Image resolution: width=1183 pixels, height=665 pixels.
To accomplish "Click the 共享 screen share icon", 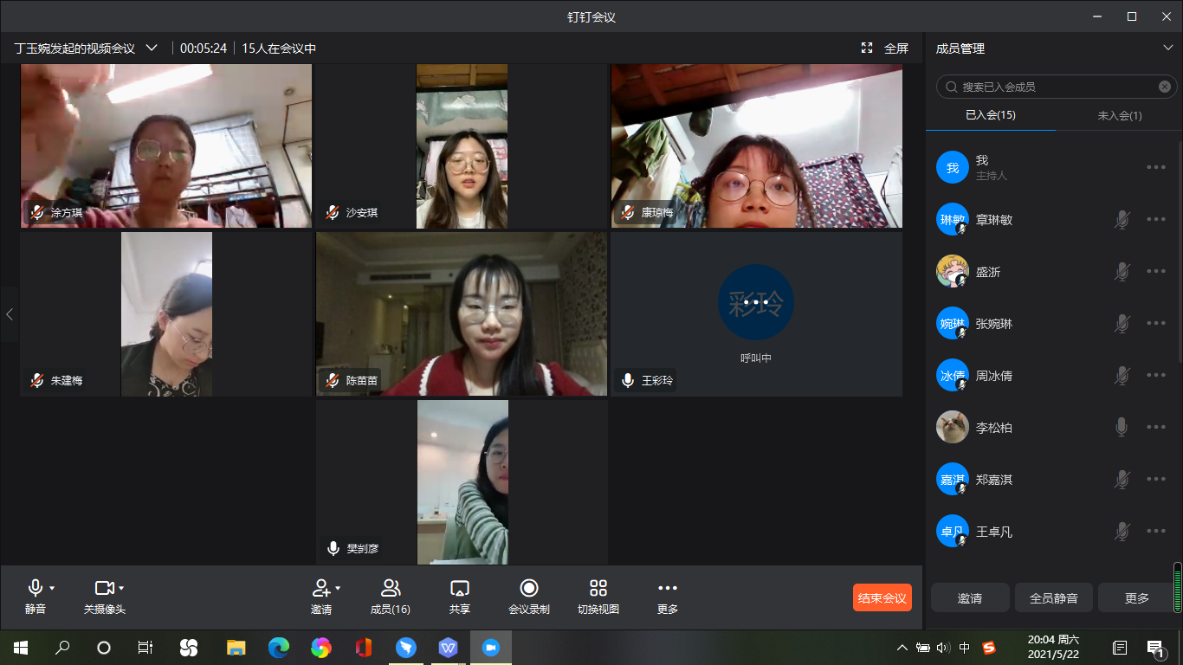I will tap(460, 589).
